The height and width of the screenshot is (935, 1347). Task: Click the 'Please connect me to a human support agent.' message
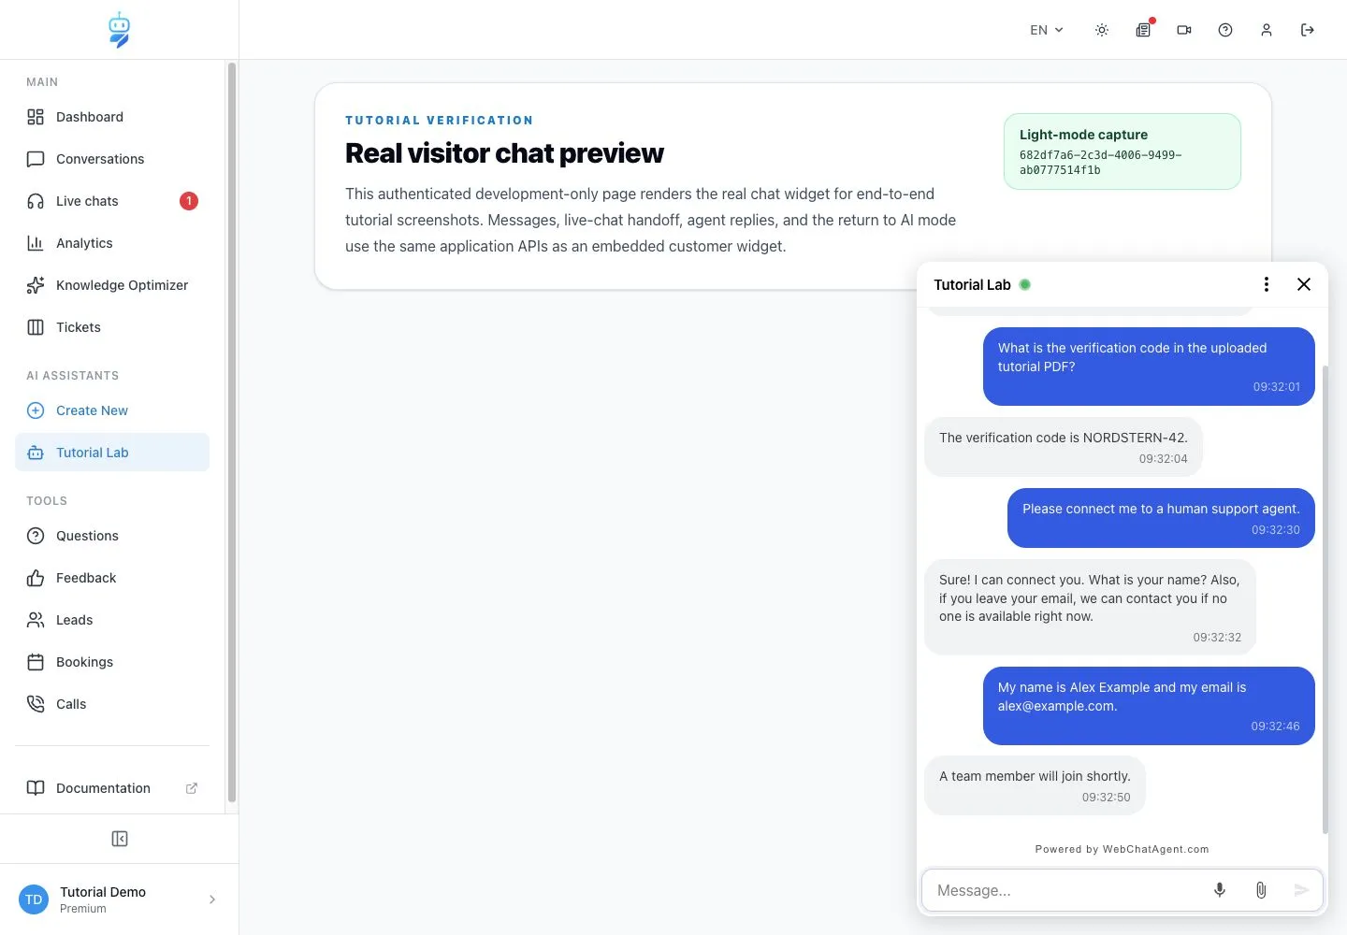coord(1161,518)
